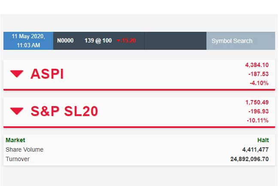
Task: Click the Share Volume label
Action: point(24,149)
